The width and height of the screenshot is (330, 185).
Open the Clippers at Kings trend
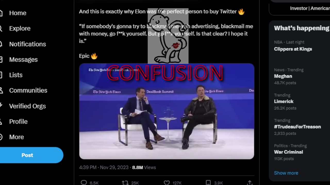click(293, 49)
